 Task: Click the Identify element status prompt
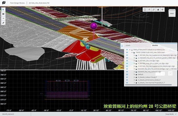[8, 114]
